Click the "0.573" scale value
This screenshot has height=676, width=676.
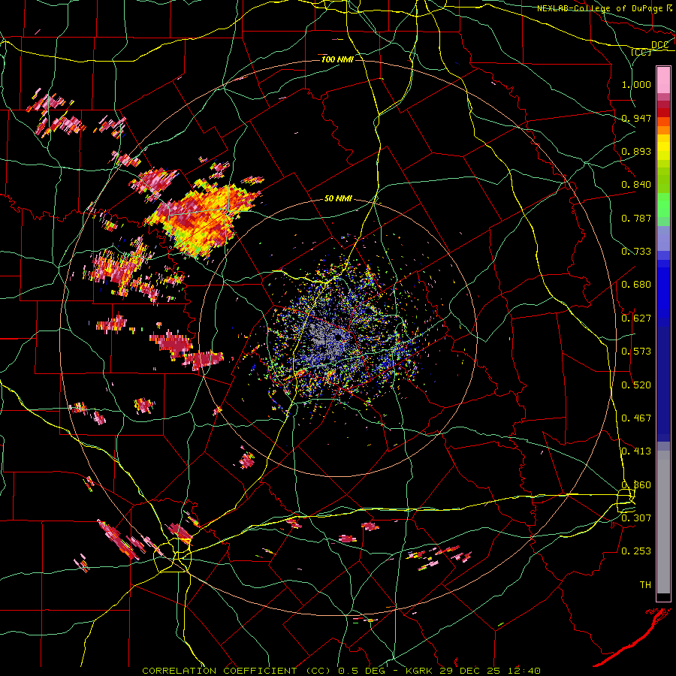(x=636, y=352)
